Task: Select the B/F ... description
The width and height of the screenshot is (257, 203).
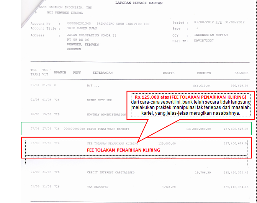Action: pos(93,86)
